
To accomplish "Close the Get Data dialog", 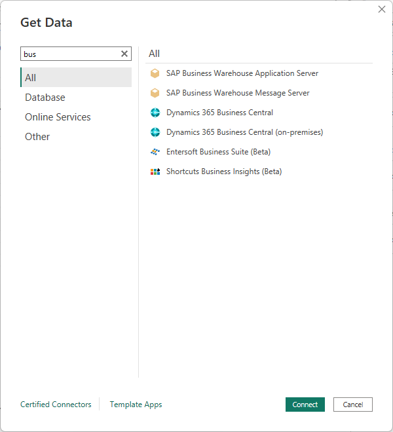I will tap(382, 9).
